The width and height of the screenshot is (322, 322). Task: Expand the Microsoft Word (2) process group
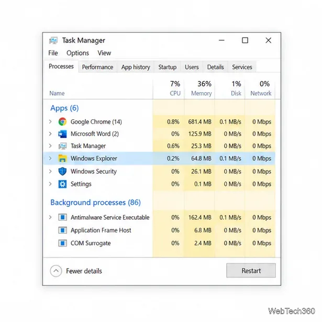tap(50, 134)
